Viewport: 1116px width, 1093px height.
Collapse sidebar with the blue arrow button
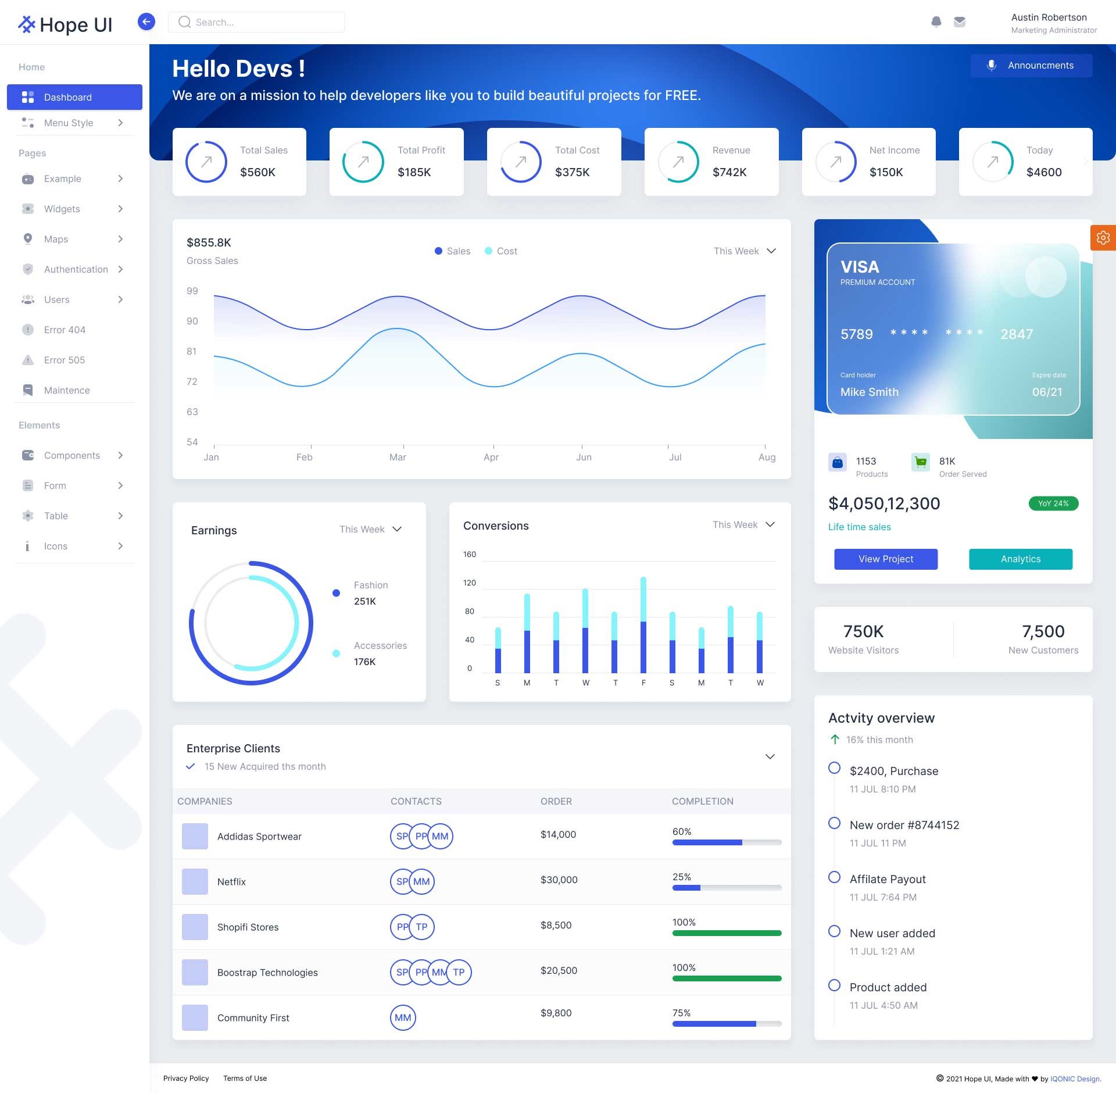146,22
